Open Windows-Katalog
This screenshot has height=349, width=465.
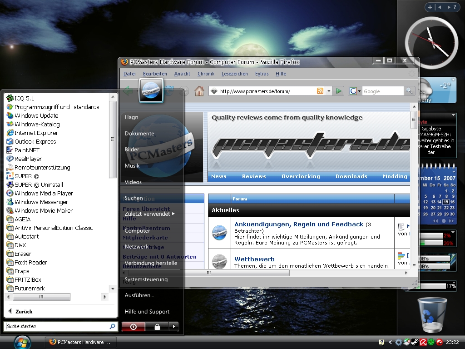(33, 124)
